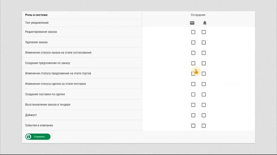Toggle email for Изменение статуса заказа на этапе согласования
This screenshot has height=155, width=277.
pyautogui.click(x=193, y=53)
